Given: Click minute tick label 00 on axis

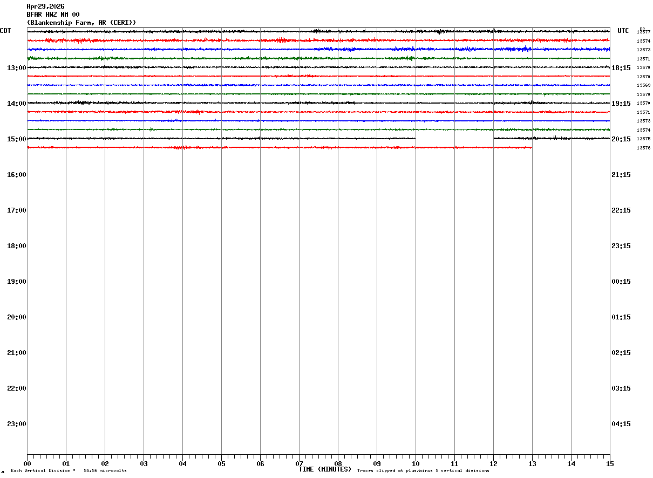Looking at the screenshot, I should point(27,464).
